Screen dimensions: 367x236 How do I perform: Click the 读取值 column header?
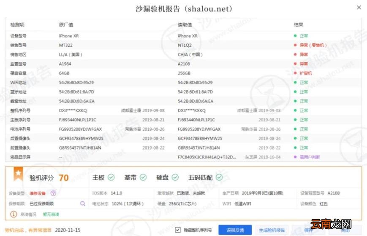pos(185,25)
